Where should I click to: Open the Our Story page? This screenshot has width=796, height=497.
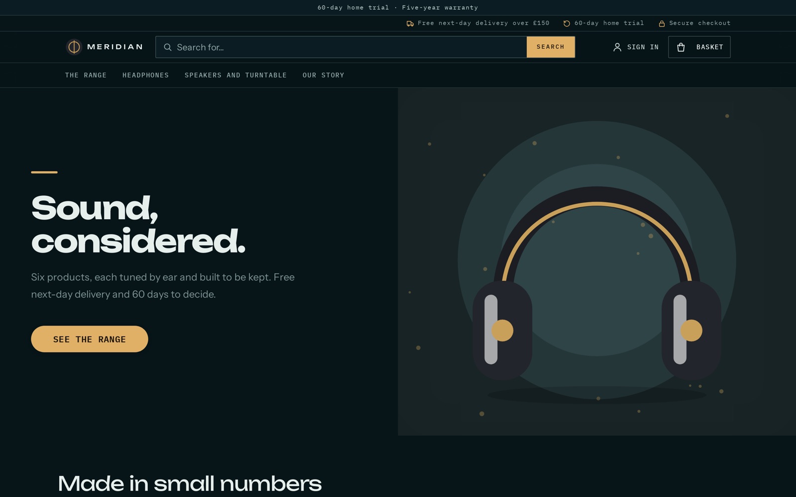pyautogui.click(x=323, y=75)
